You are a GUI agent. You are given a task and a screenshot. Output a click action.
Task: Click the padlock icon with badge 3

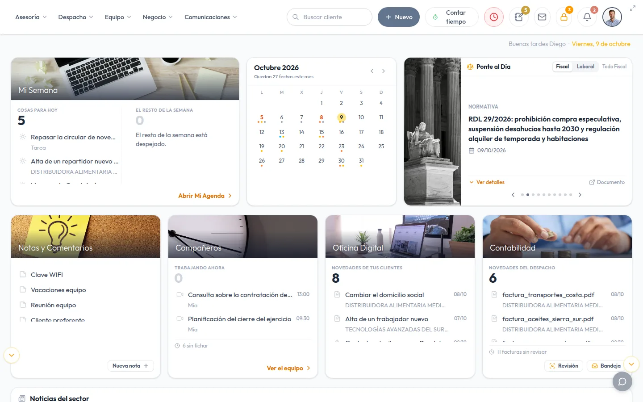pos(564,17)
